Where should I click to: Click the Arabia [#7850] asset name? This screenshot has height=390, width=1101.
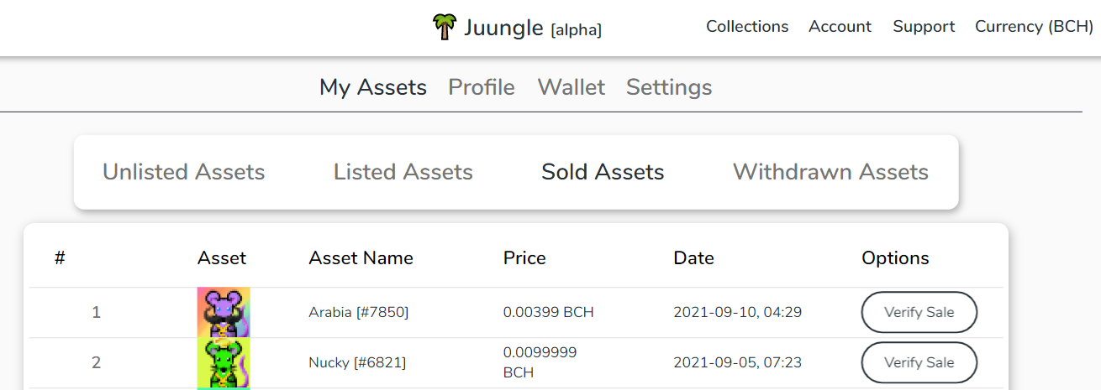(359, 312)
